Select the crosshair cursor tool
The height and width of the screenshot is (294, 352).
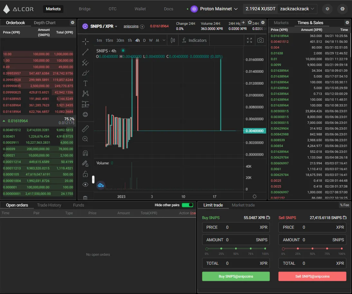click(x=85, y=41)
